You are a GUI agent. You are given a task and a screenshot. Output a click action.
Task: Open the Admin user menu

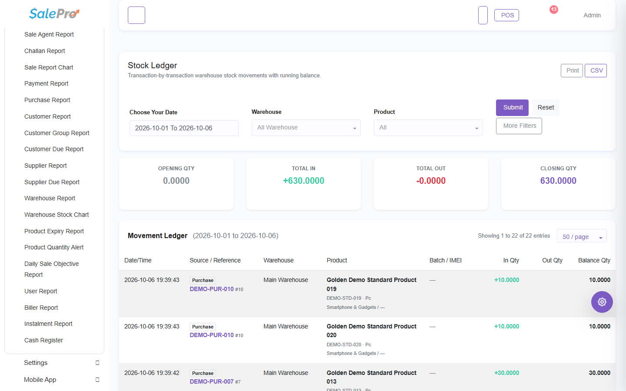pyautogui.click(x=592, y=15)
